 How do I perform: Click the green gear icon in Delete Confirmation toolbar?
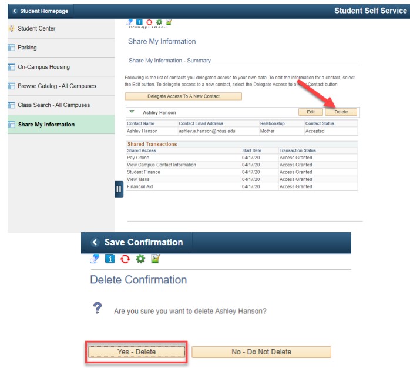pos(140,259)
